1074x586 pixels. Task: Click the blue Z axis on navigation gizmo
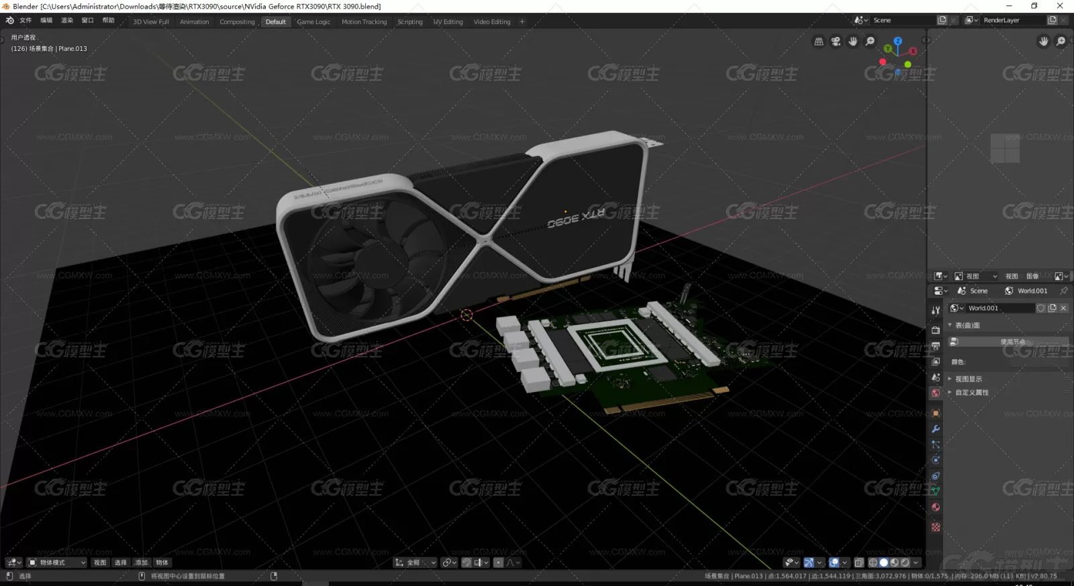tap(897, 41)
